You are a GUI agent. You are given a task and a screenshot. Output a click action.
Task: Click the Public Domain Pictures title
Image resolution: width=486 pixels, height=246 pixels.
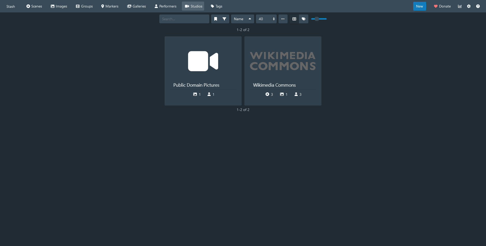tap(196, 85)
